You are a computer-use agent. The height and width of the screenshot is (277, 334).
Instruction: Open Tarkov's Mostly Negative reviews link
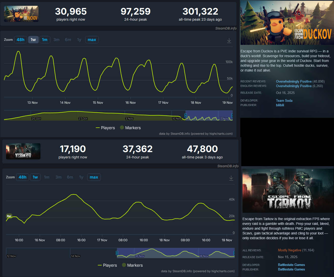[x=290, y=250]
